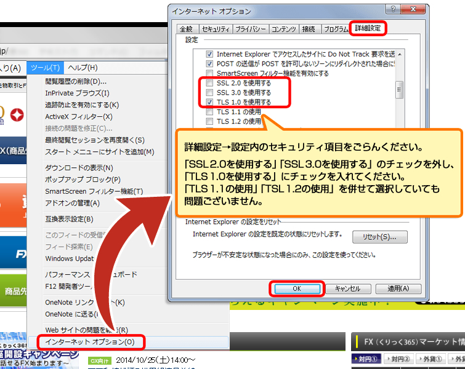
Task: Enable the TLS 1.2 の使用 checkbox
Action: [209, 121]
